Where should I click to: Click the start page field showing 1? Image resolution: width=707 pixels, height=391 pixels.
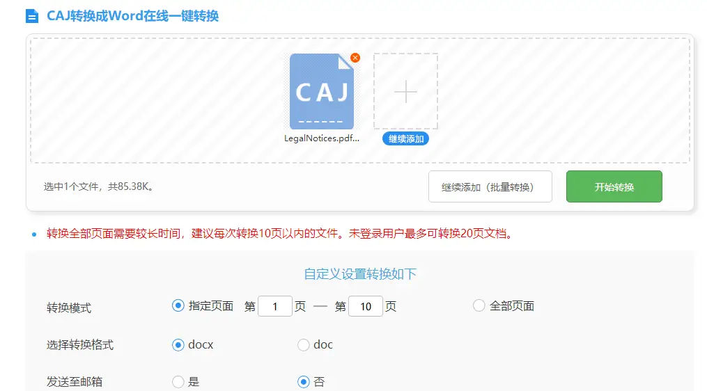click(275, 306)
